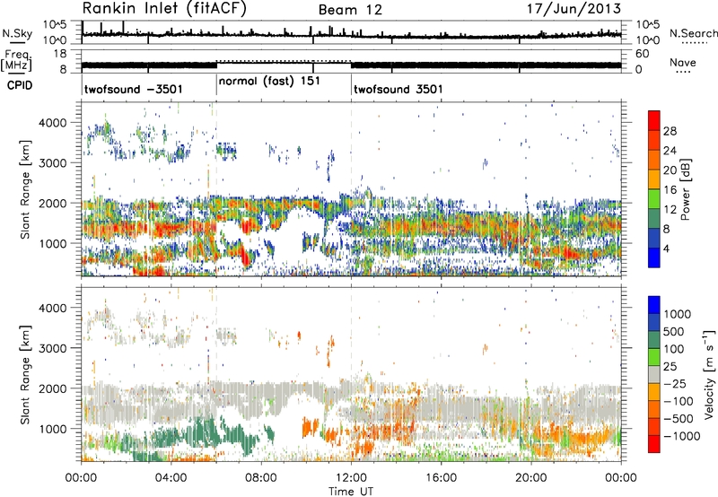
Task: Click the 'normal (fast) 151' CPID label
Action: pyautogui.click(x=269, y=82)
